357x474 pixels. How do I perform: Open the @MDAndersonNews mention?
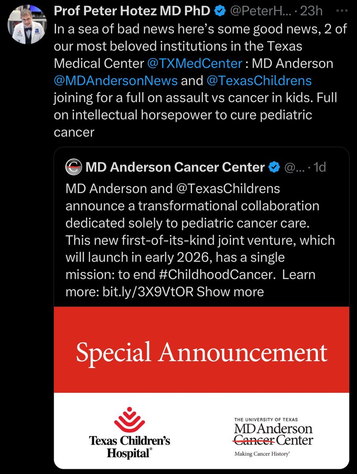coord(115,81)
